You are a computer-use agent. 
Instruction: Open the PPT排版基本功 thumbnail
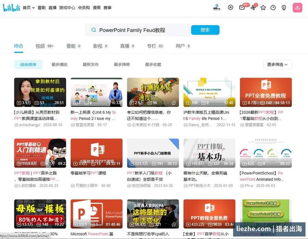[209, 153]
